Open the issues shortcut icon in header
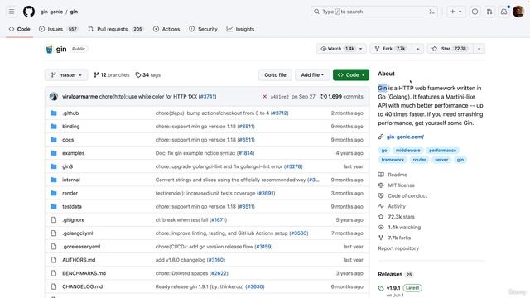 coord(475,12)
